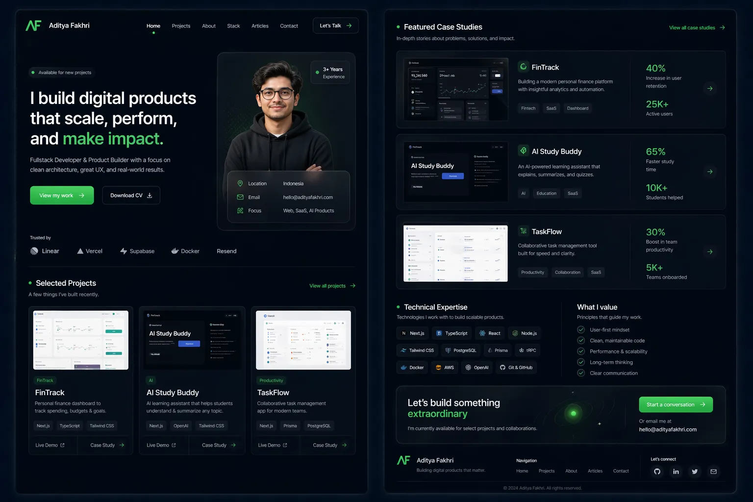Open the Live Demo for TaskFlow
Viewport: 753px width, 502px height.
coord(272,445)
